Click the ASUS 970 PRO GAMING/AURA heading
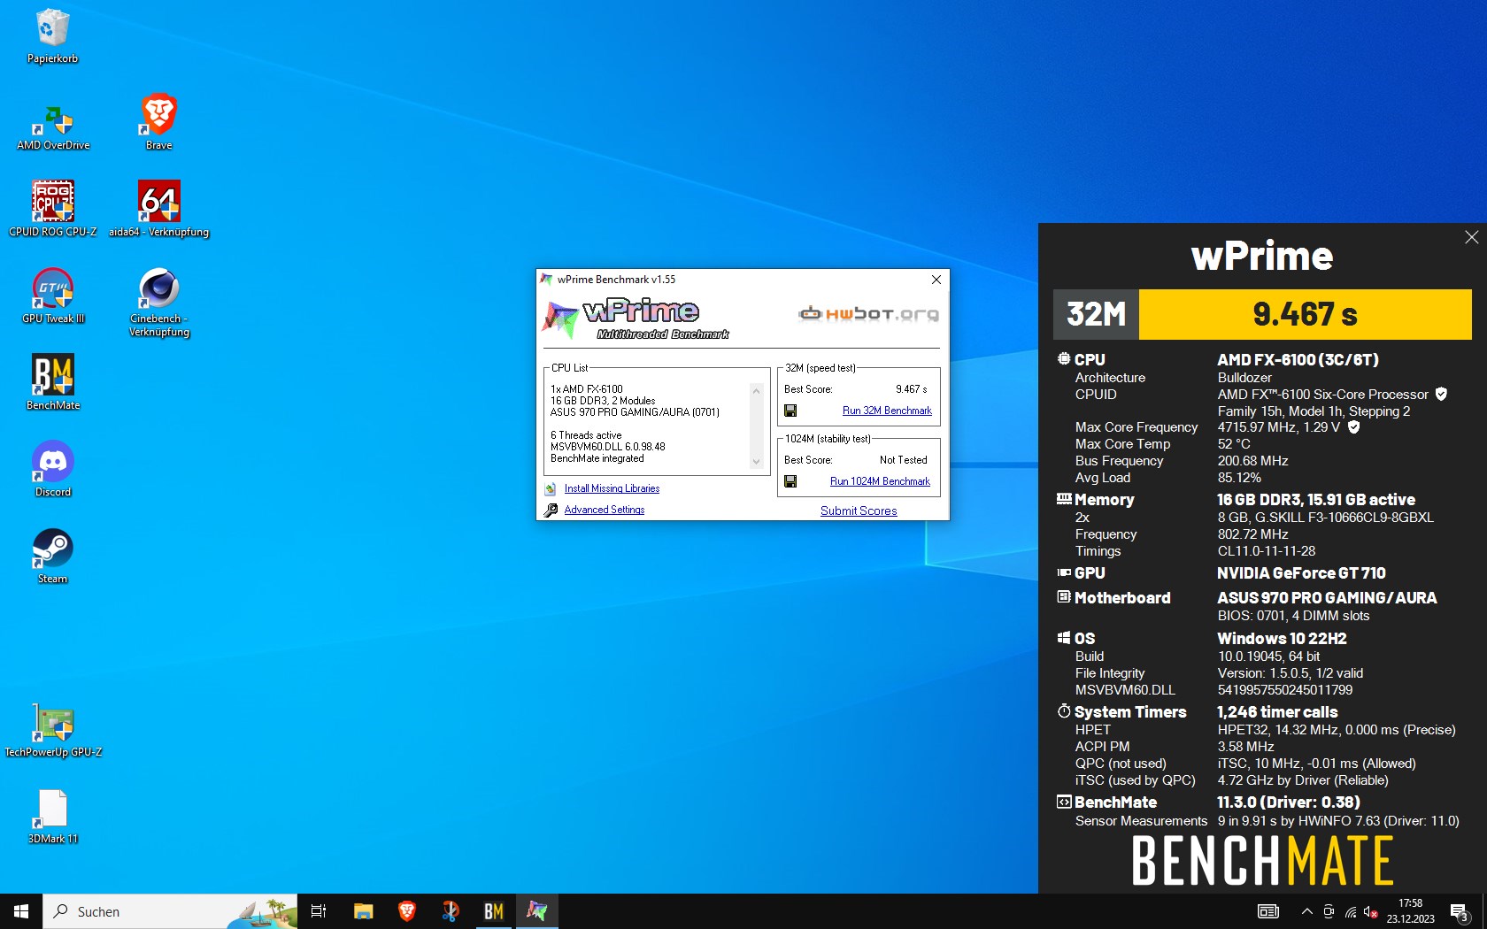This screenshot has width=1487, height=929. pos(1327,598)
